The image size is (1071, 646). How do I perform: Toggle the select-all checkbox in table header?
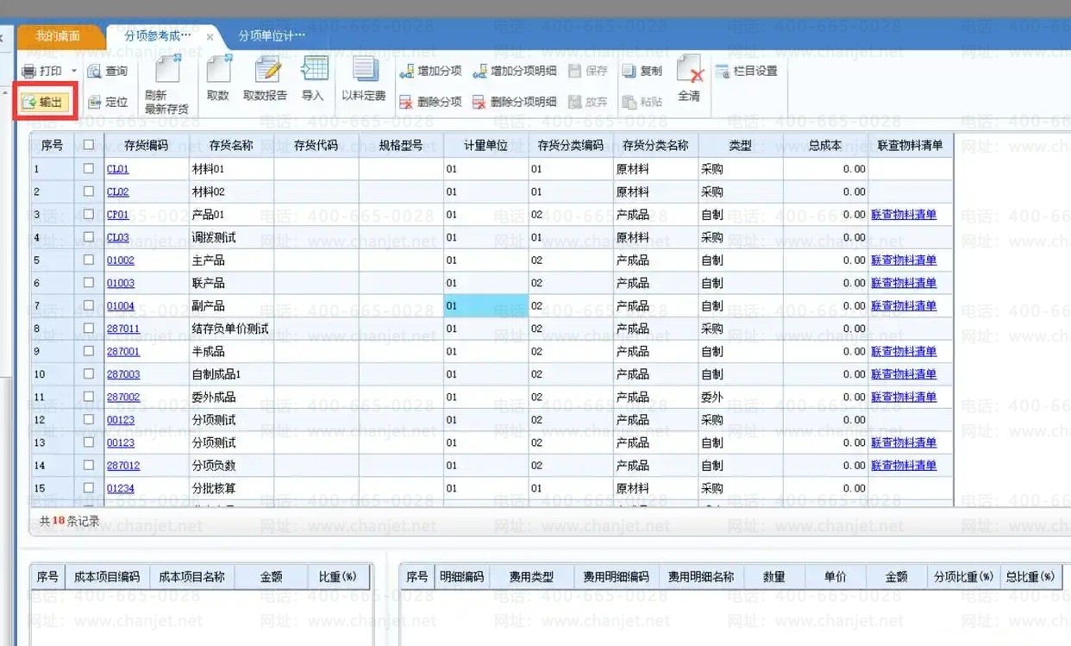click(x=89, y=145)
